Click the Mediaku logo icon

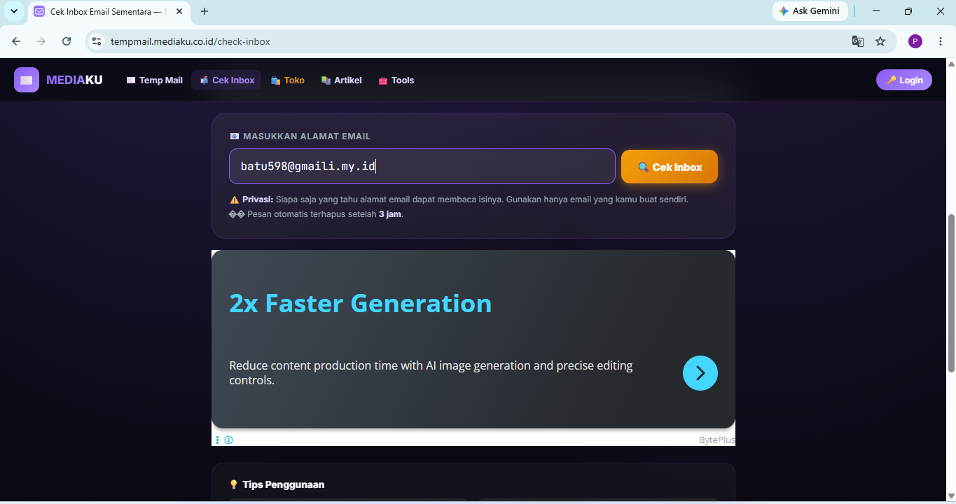pos(27,80)
